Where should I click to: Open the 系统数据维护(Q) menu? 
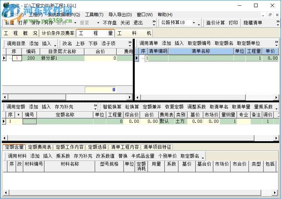[64, 14]
